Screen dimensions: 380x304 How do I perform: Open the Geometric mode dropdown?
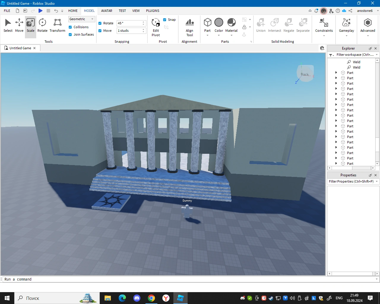click(x=82, y=19)
